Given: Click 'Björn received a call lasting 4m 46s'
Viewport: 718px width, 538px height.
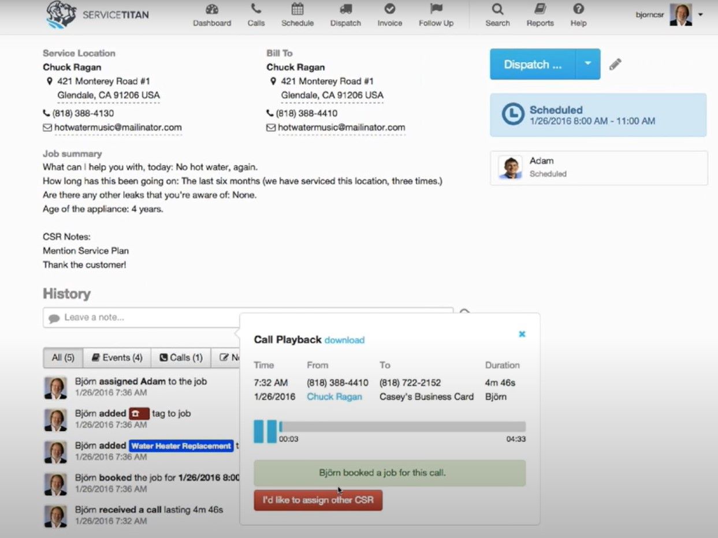Looking at the screenshot, I should pos(149,510).
